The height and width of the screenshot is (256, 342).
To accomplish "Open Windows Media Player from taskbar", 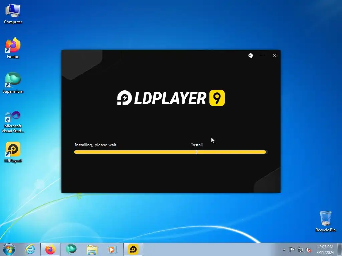I will click(x=113, y=249).
